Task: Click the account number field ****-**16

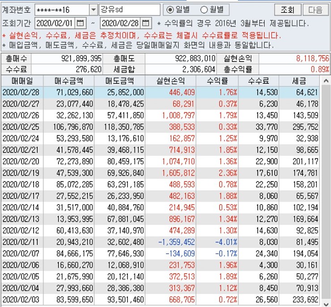Action: click(x=62, y=10)
